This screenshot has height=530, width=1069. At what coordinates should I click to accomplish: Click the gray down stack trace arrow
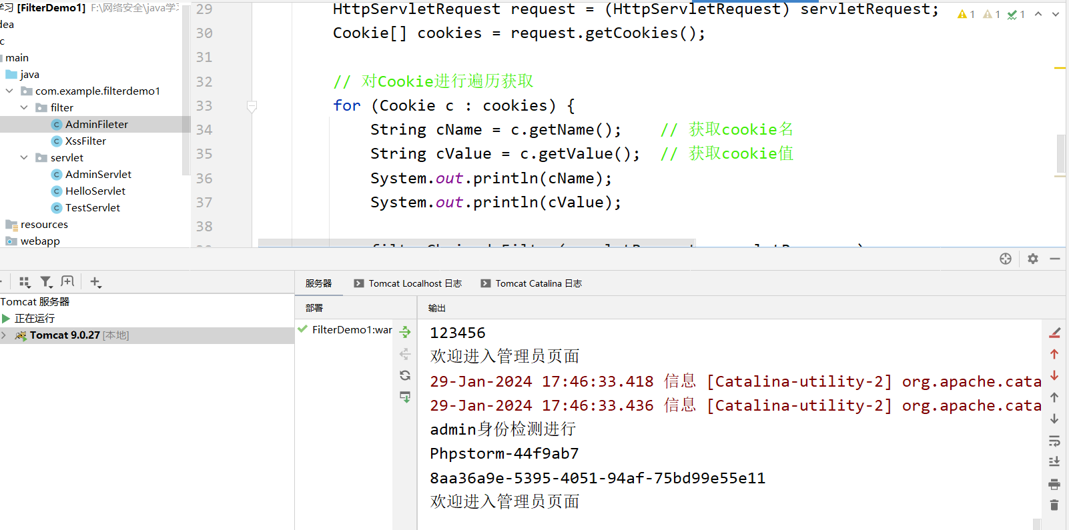point(1054,419)
